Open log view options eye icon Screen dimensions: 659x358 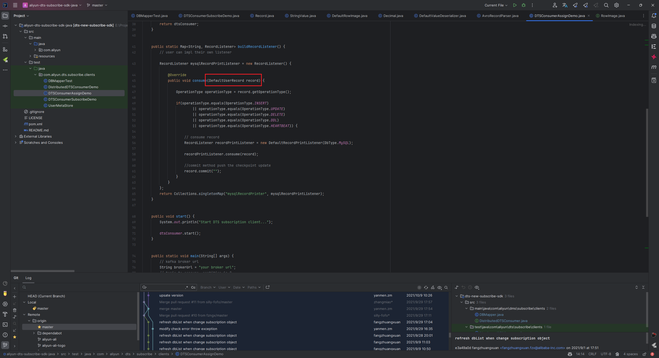point(439,288)
